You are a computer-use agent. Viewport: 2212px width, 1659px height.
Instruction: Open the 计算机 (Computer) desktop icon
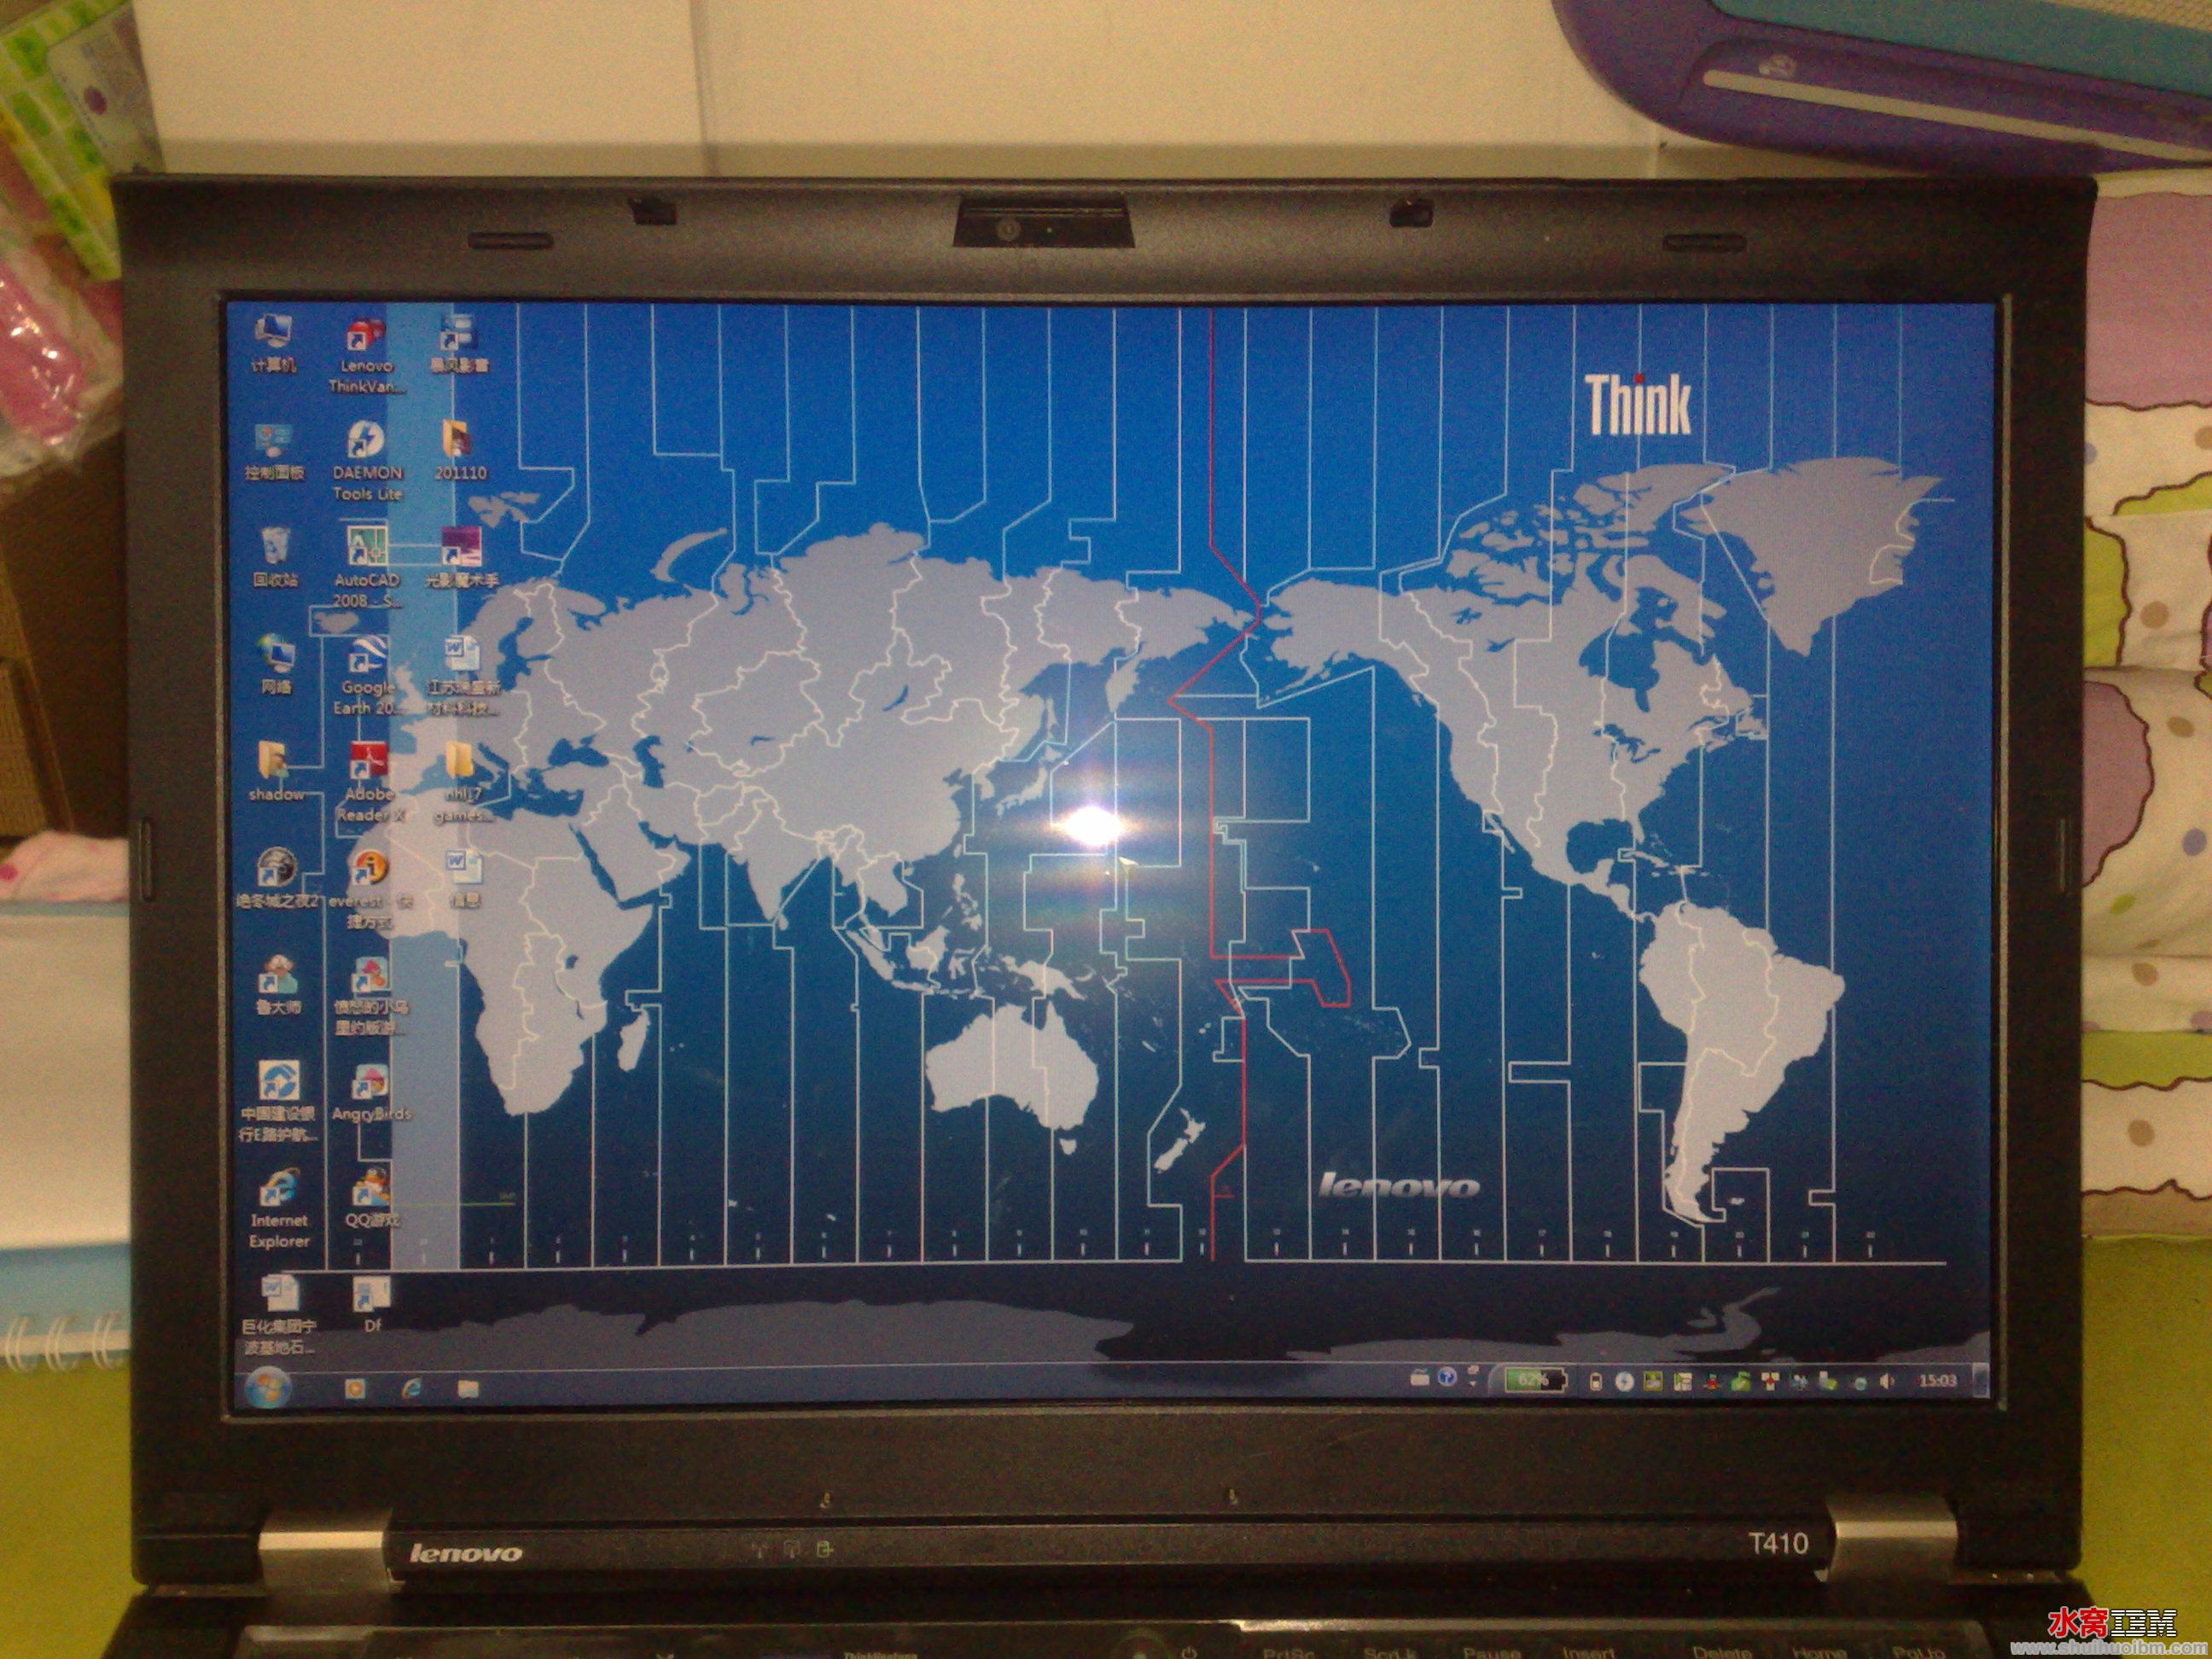[x=273, y=342]
